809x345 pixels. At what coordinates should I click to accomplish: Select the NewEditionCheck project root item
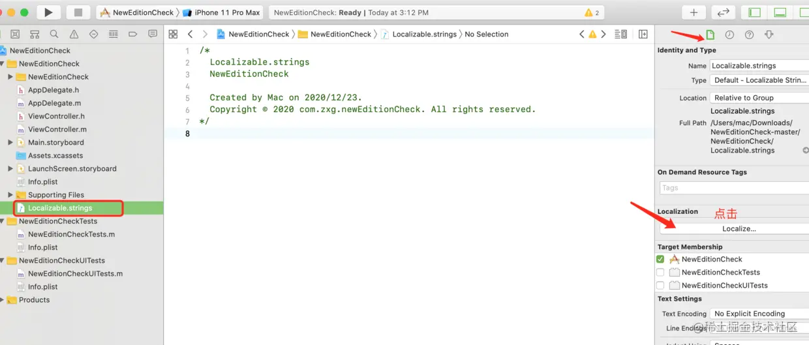click(x=40, y=50)
